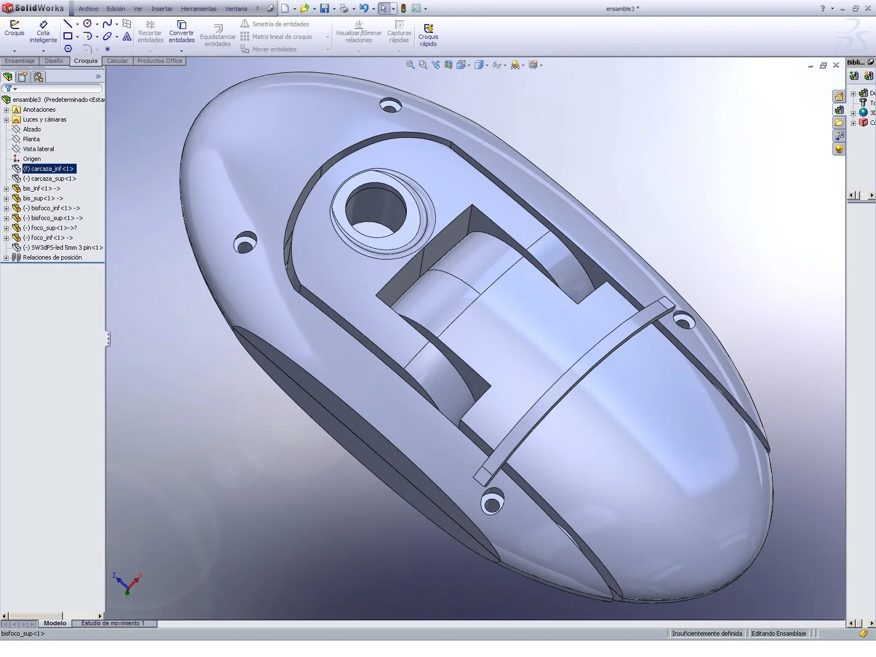
Task: Switch to the Calcular tab
Action: click(x=117, y=61)
